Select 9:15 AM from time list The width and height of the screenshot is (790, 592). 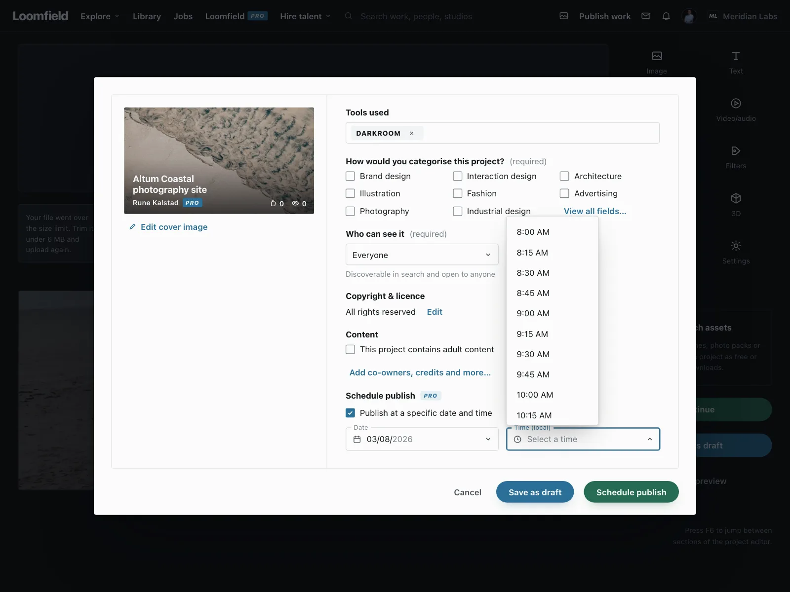(553, 334)
